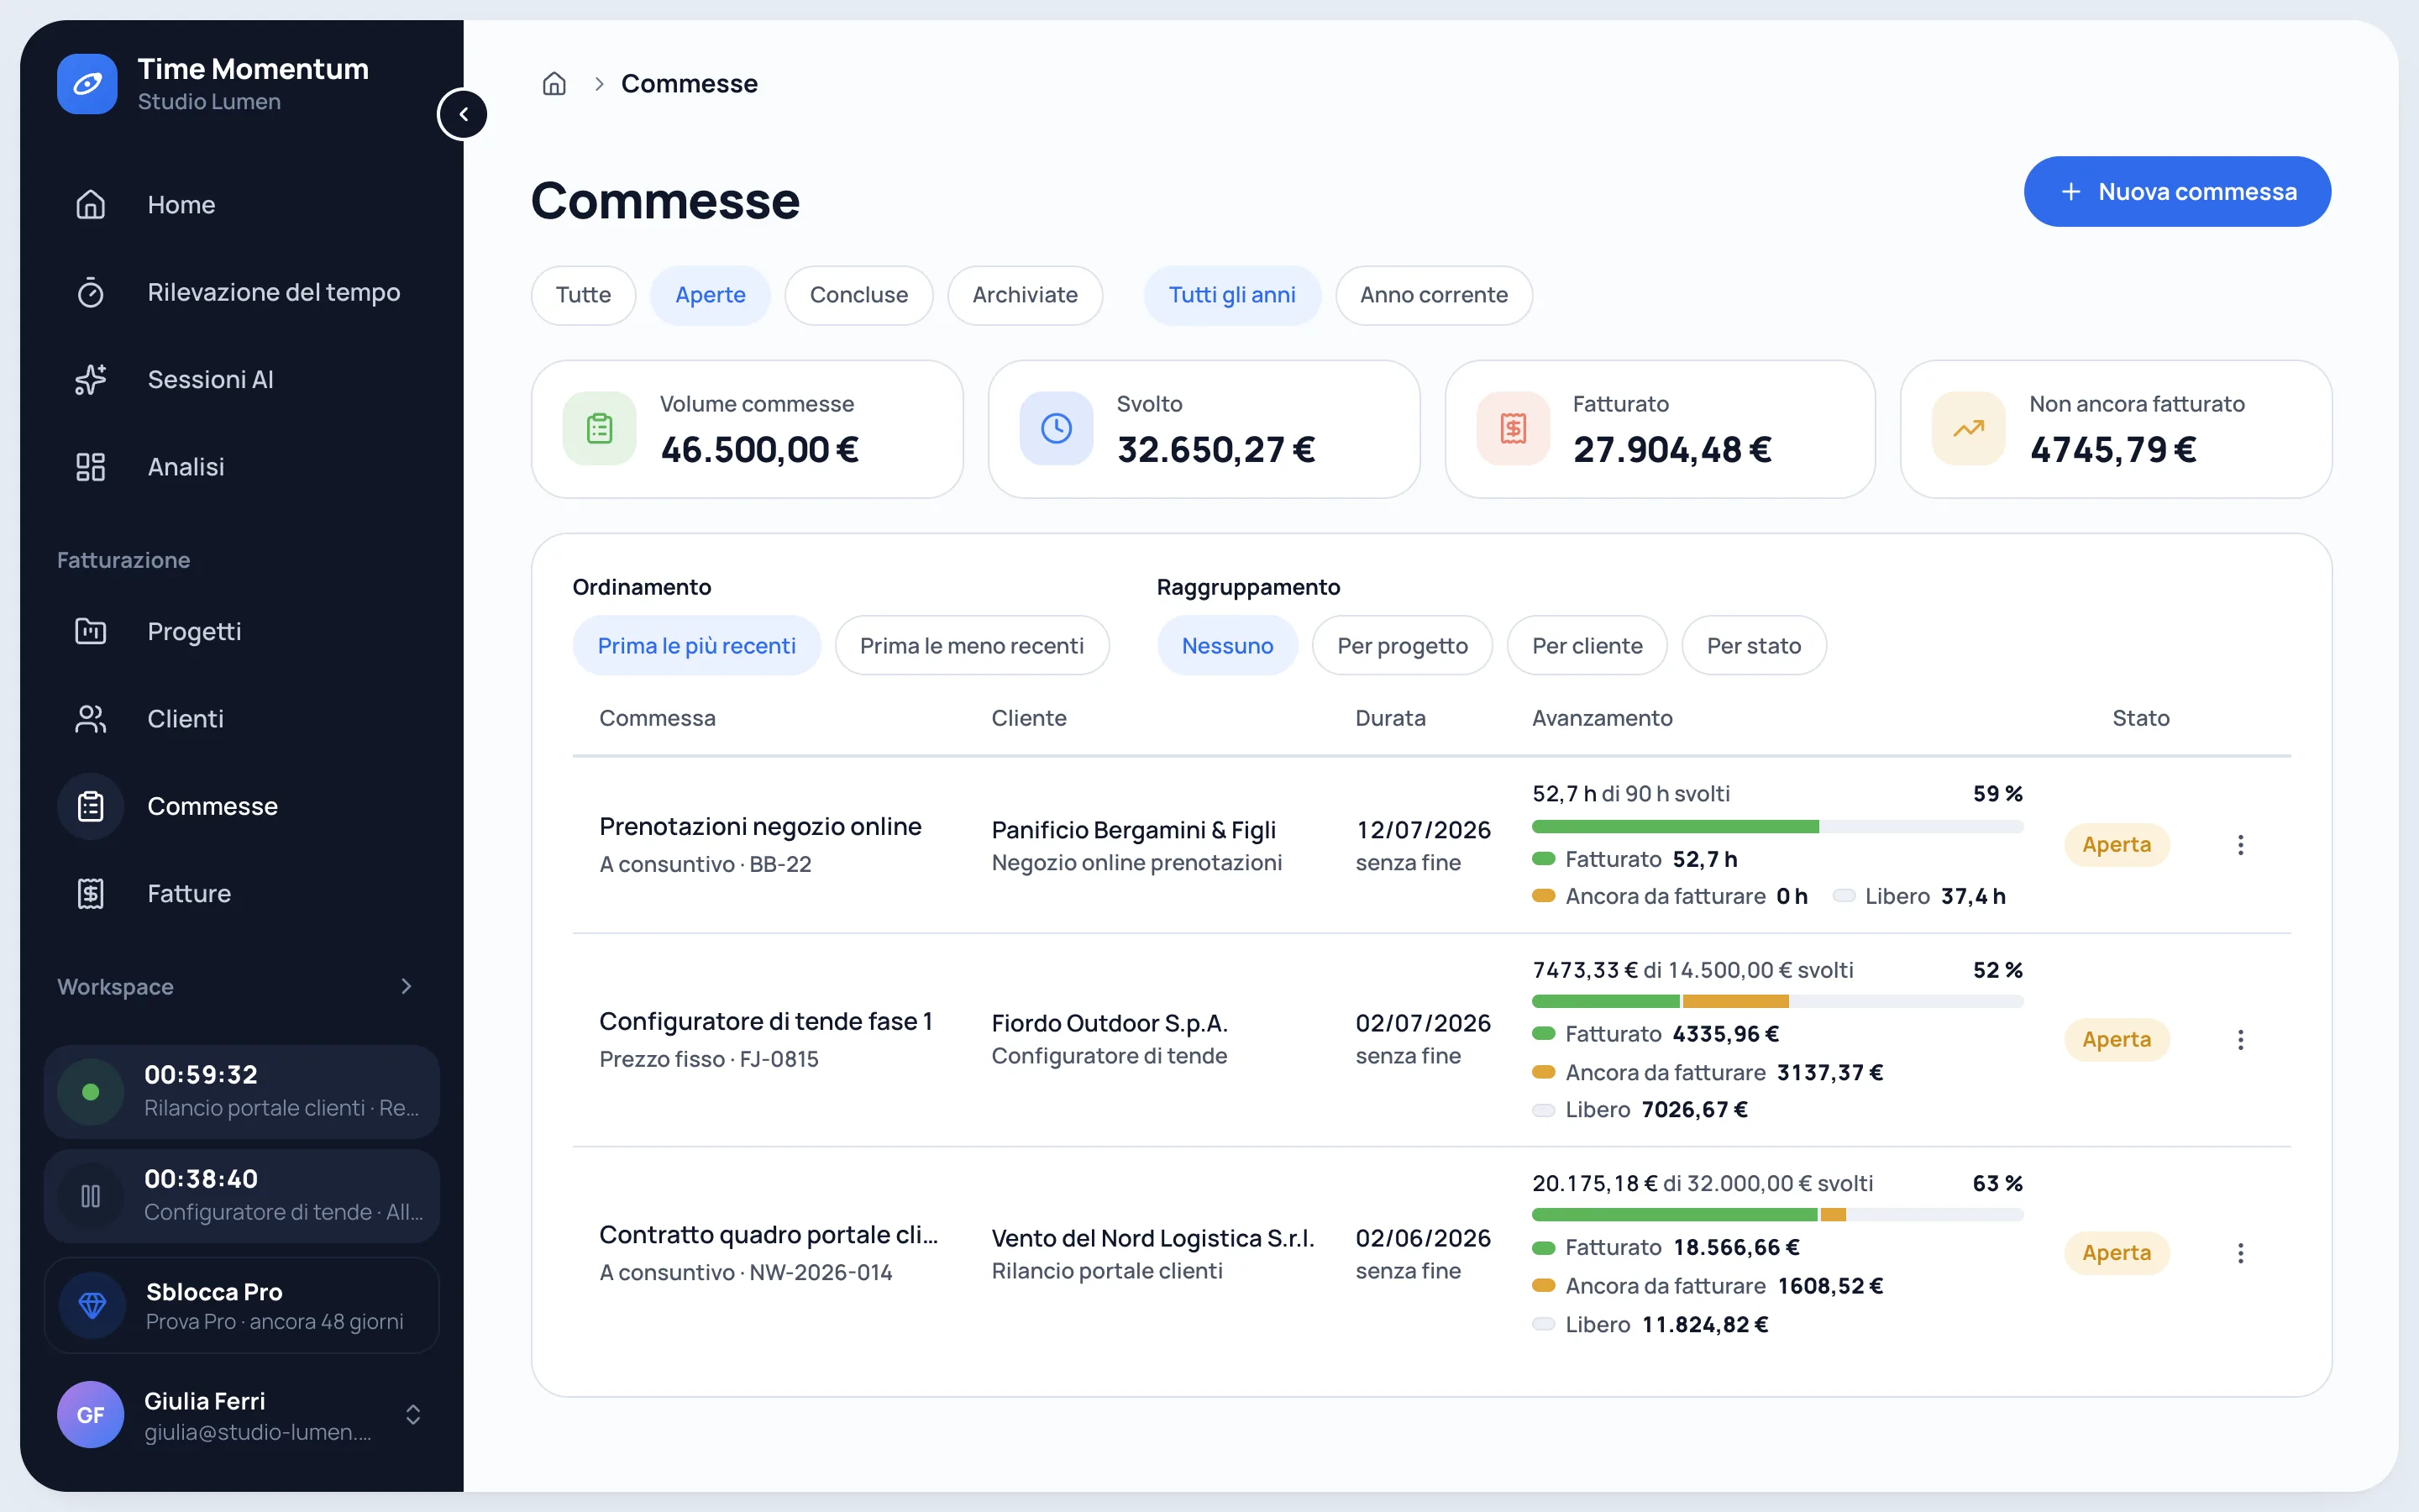Expand the Workspace section
Image resolution: width=2419 pixels, height=1512 pixels.
tap(406, 987)
